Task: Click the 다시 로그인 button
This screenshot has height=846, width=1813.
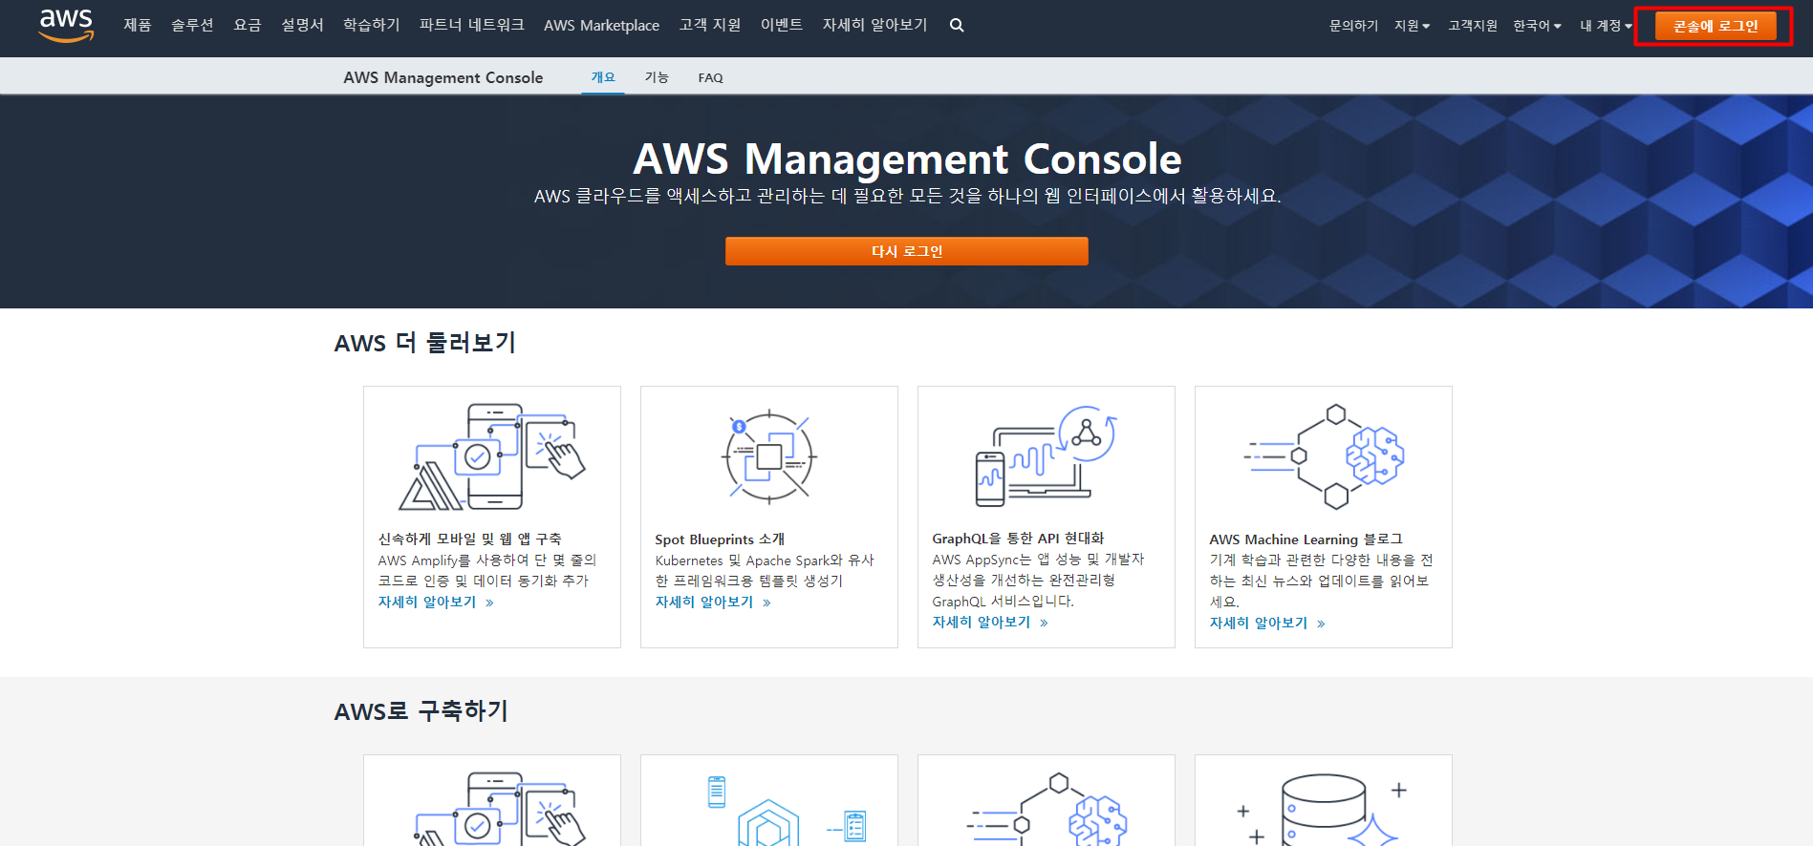Action: [x=906, y=251]
